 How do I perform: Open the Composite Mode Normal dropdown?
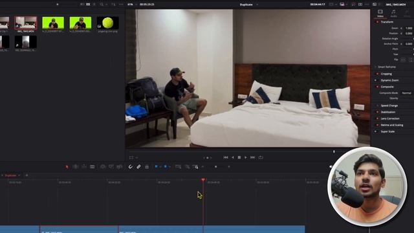[407, 93]
